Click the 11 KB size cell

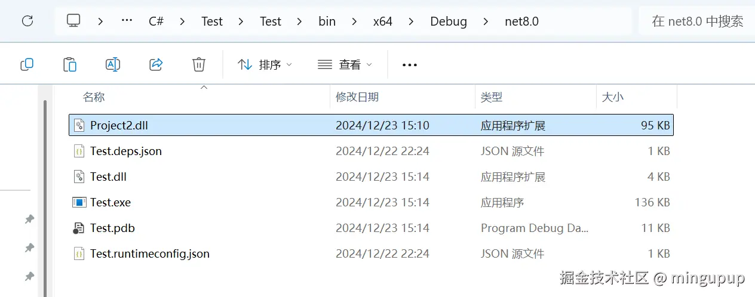[x=656, y=228]
